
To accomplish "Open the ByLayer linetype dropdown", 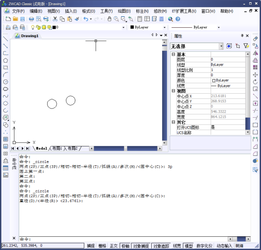I will 196,27.
